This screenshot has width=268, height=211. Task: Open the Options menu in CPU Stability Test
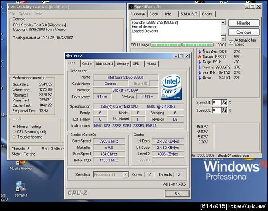25,13
